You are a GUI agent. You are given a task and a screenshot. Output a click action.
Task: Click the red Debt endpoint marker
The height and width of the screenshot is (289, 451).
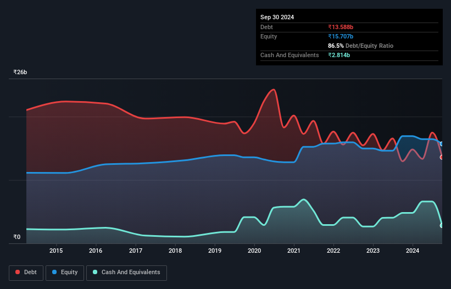coord(442,157)
